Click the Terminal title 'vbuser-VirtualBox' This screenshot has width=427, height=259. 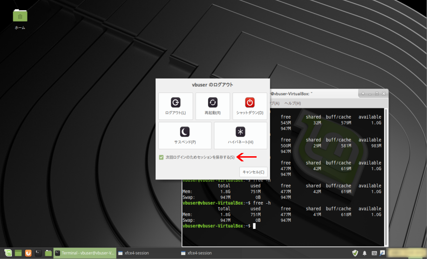click(x=291, y=93)
